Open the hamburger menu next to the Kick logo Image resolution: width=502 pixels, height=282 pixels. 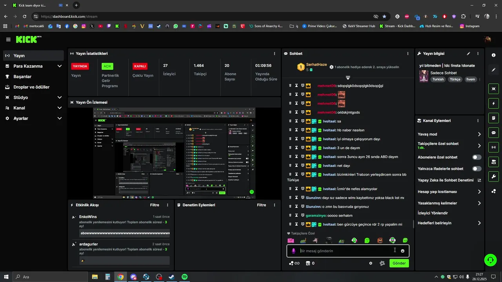click(8, 40)
